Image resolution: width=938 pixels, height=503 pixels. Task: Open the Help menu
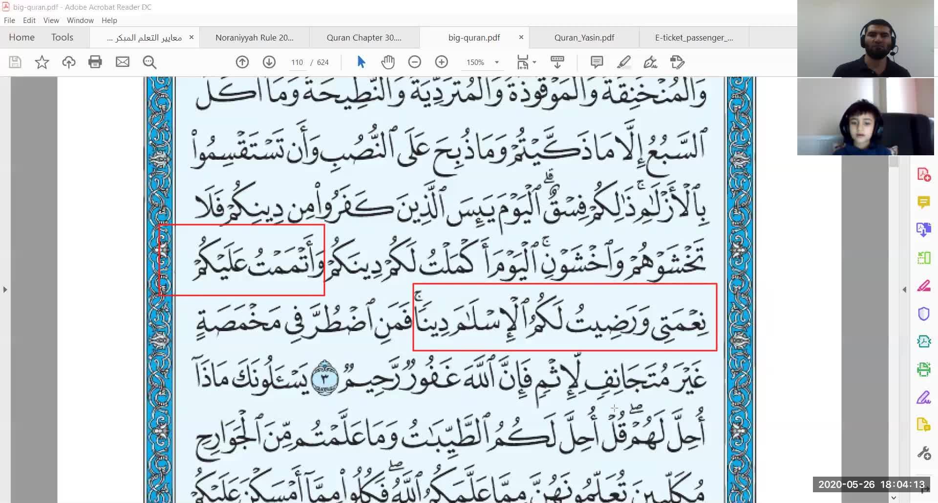[x=109, y=21]
